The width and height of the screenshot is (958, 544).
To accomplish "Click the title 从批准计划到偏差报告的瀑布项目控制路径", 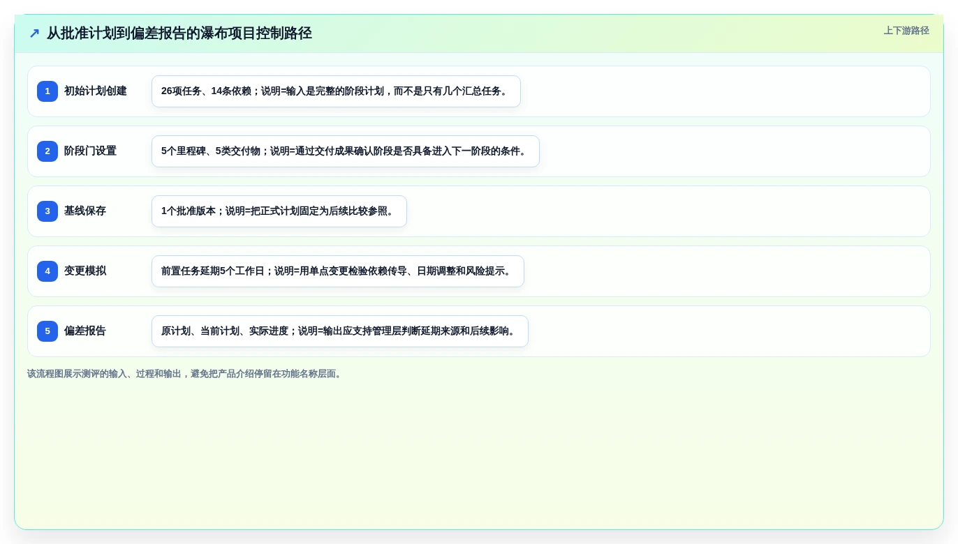I will tap(179, 33).
